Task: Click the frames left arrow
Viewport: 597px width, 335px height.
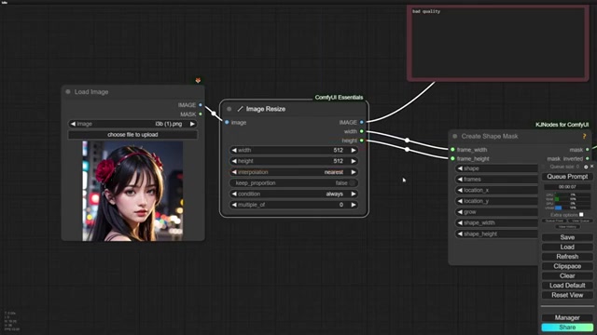Action: point(460,180)
